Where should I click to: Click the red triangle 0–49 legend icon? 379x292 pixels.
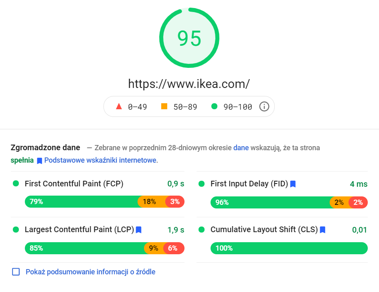click(119, 106)
